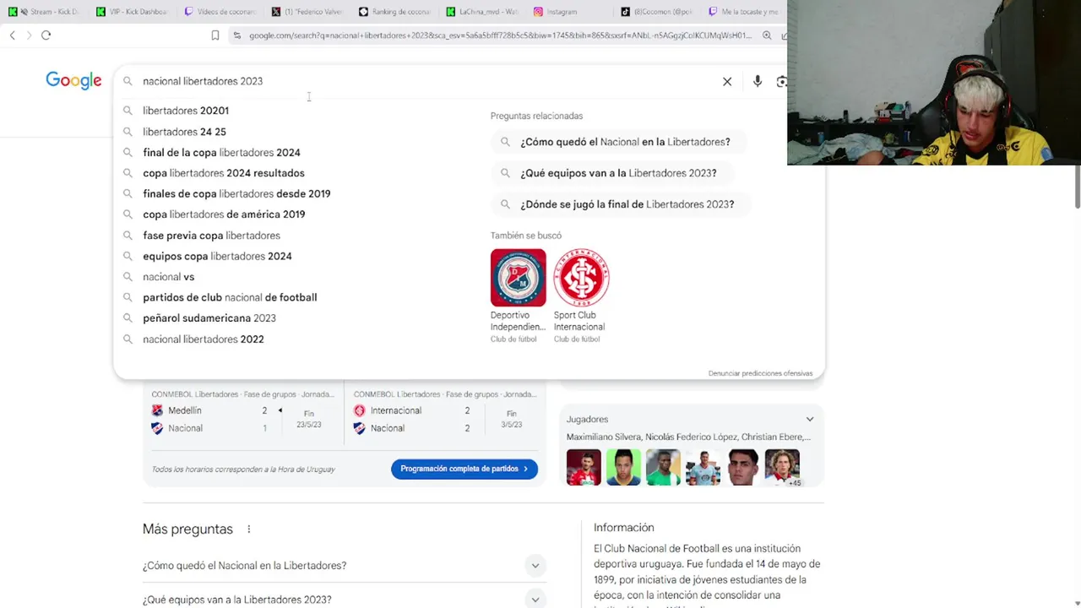This screenshot has height=608, width=1081.
Task: Click the Internacional team crest
Action: [x=359, y=410]
